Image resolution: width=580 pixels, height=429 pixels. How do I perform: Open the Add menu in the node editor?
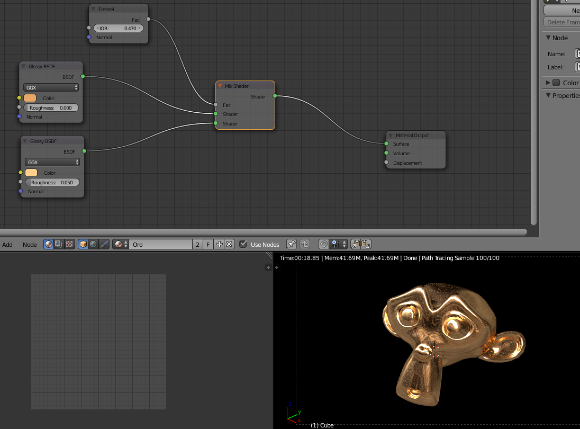[x=7, y=244]
